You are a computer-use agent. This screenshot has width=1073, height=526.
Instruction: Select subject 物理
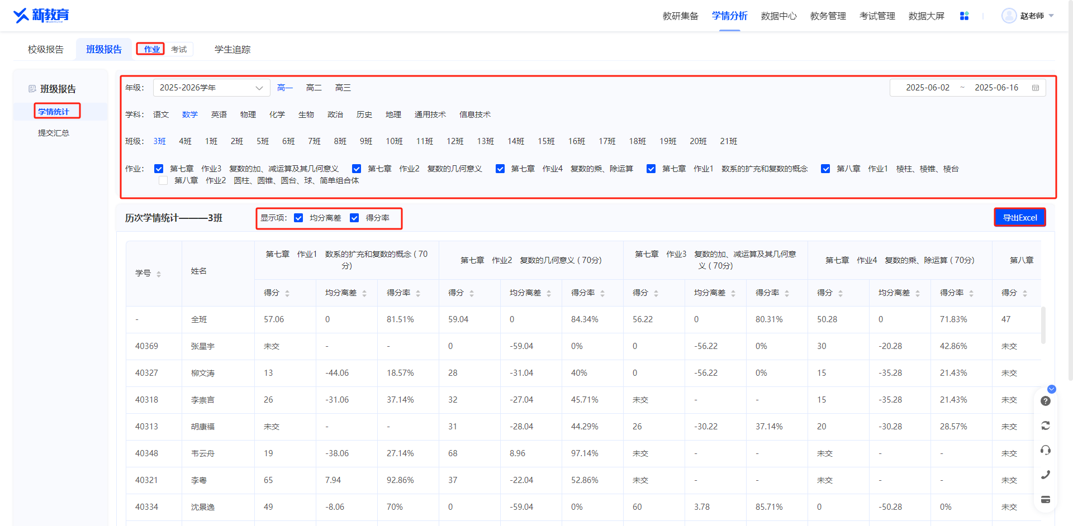point(248,114)
